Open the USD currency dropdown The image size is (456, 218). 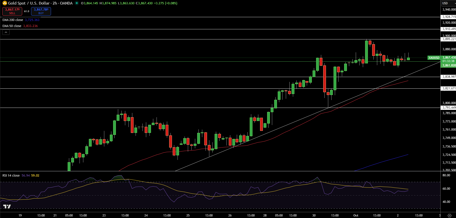(x=448, y=3)
